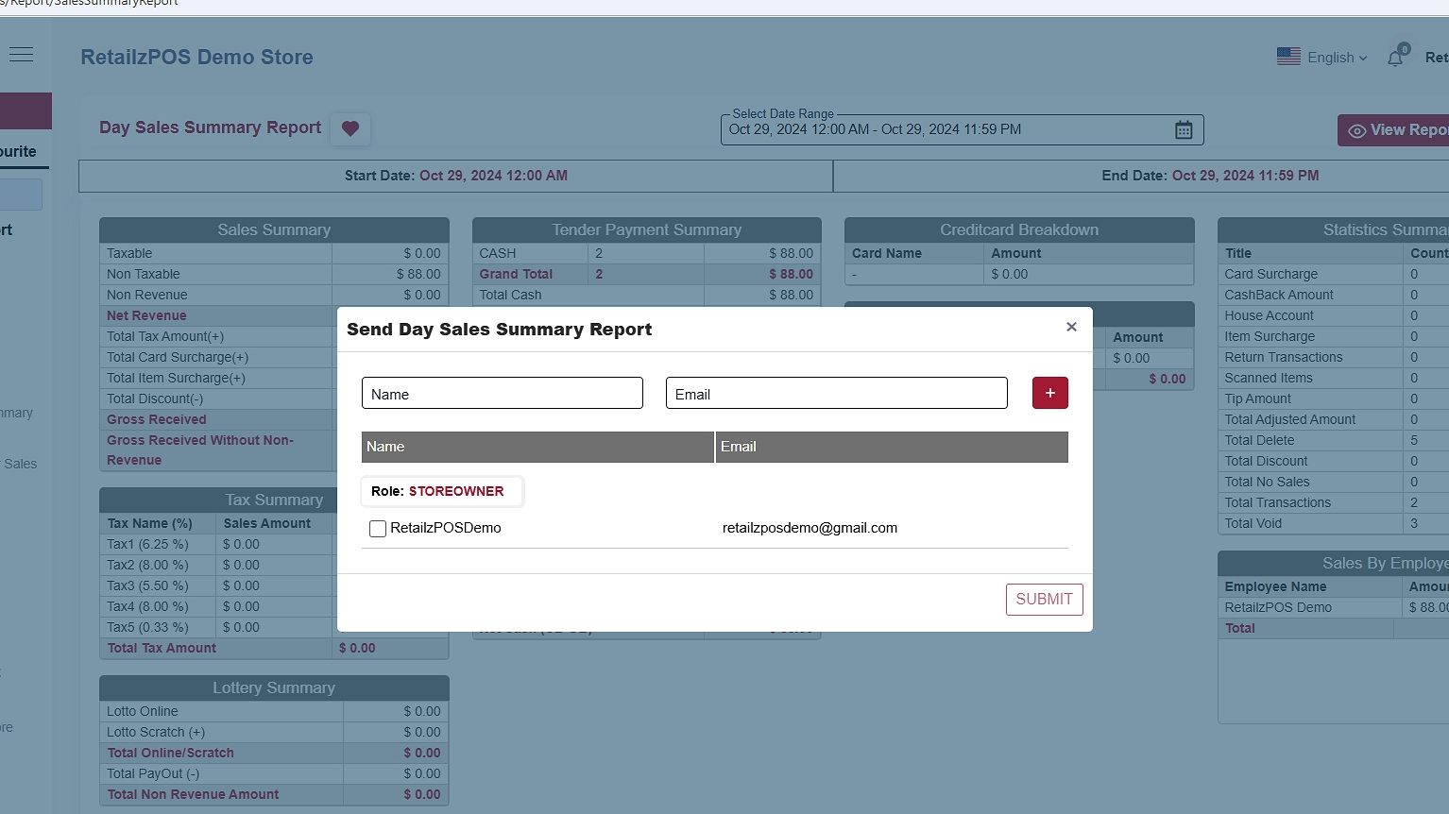Click the plus add recipient button
1449x814 pixels.
coord(1049,393)
